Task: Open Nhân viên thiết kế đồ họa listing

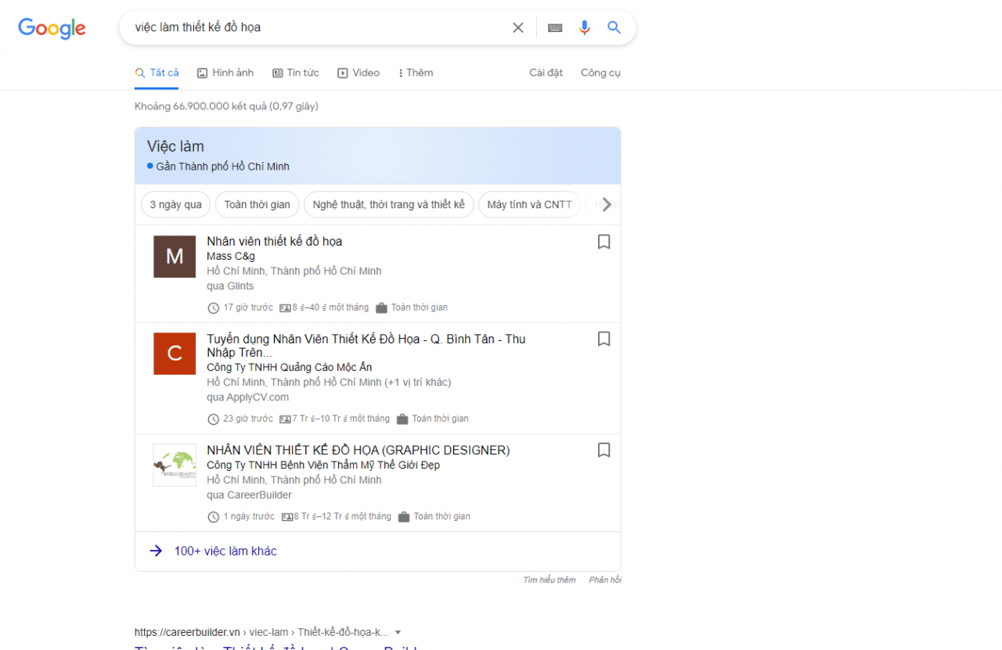Action: click(x=274, y=241)
